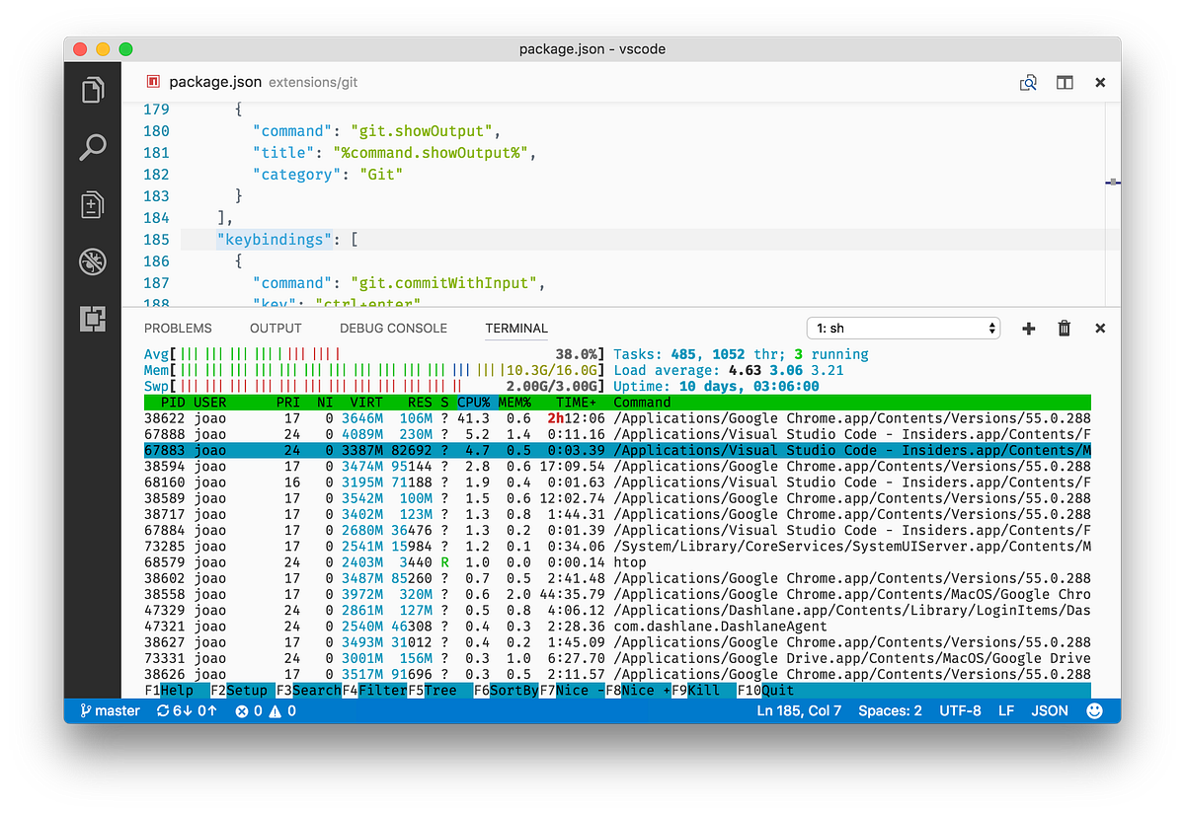The image size is (1185, 815).
Task: Click the master branch indicator
Action: pyautogui.click(x=109, y=710)
